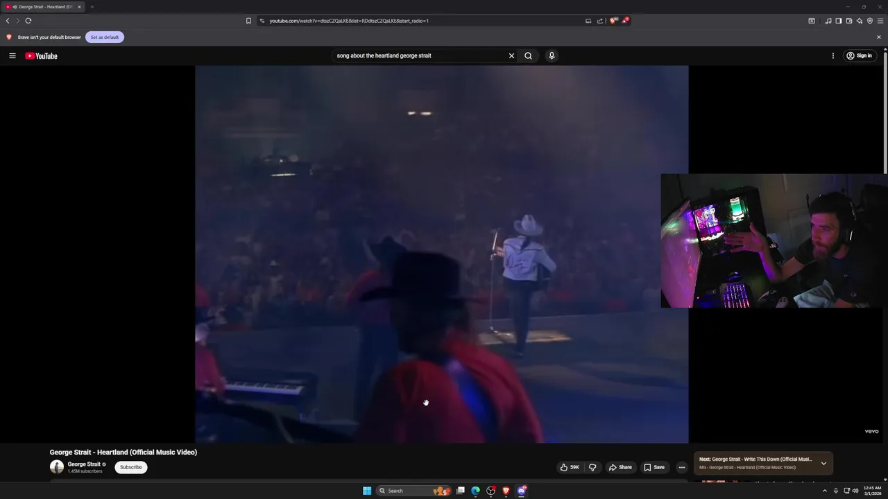Go to YouTube home via logo
The height and width of the screenshot is (499, 888).
pos(42,55)
